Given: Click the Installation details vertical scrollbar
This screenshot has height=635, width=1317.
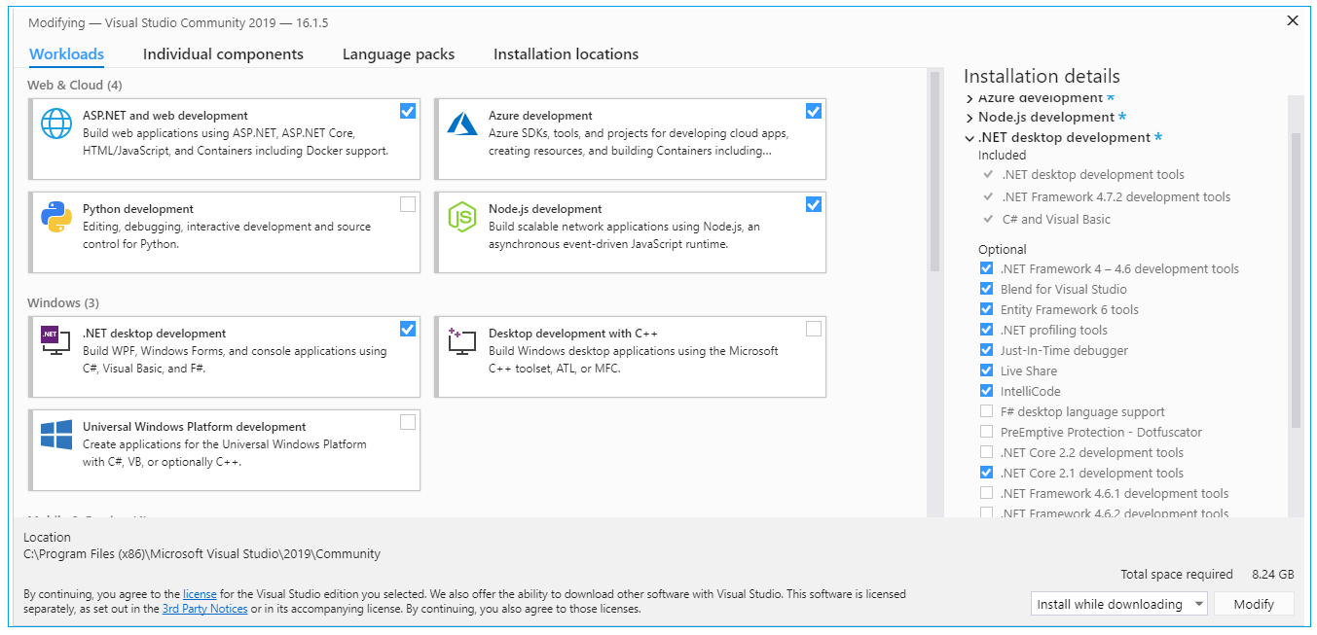Looking at the screenshot, I should coord(1296,280).
